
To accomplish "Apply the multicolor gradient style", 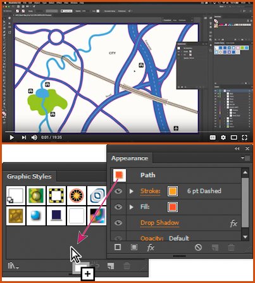I will (x=97, y=216).
